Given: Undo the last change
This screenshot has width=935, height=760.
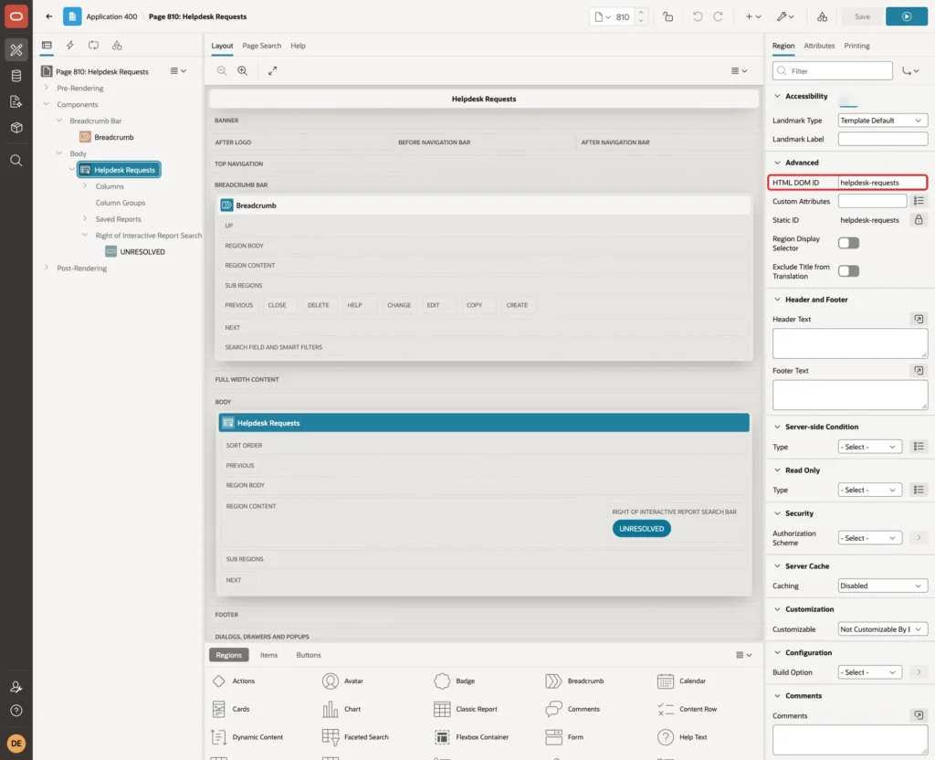Looking at the screenshot, I should pyautogui.click(x=697, y=16).
